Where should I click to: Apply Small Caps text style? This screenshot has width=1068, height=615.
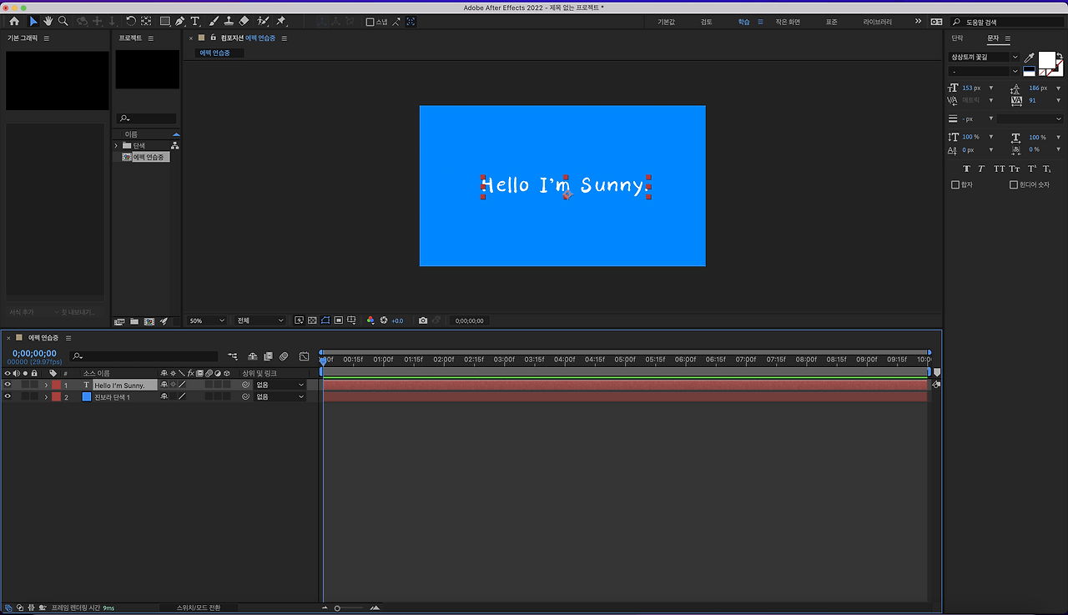pyautogui.click(x=1015, y=169)
